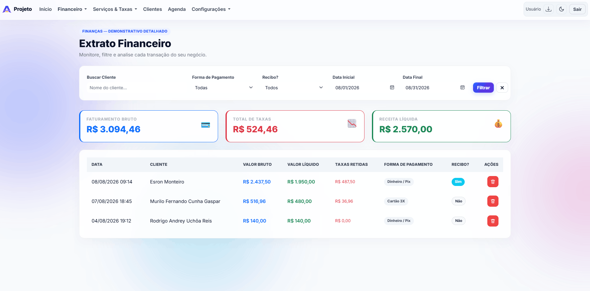Click the R$ 2.570,00 net revenue value
The width and height of the screenshot is (590, 291).
pos(406,129)
